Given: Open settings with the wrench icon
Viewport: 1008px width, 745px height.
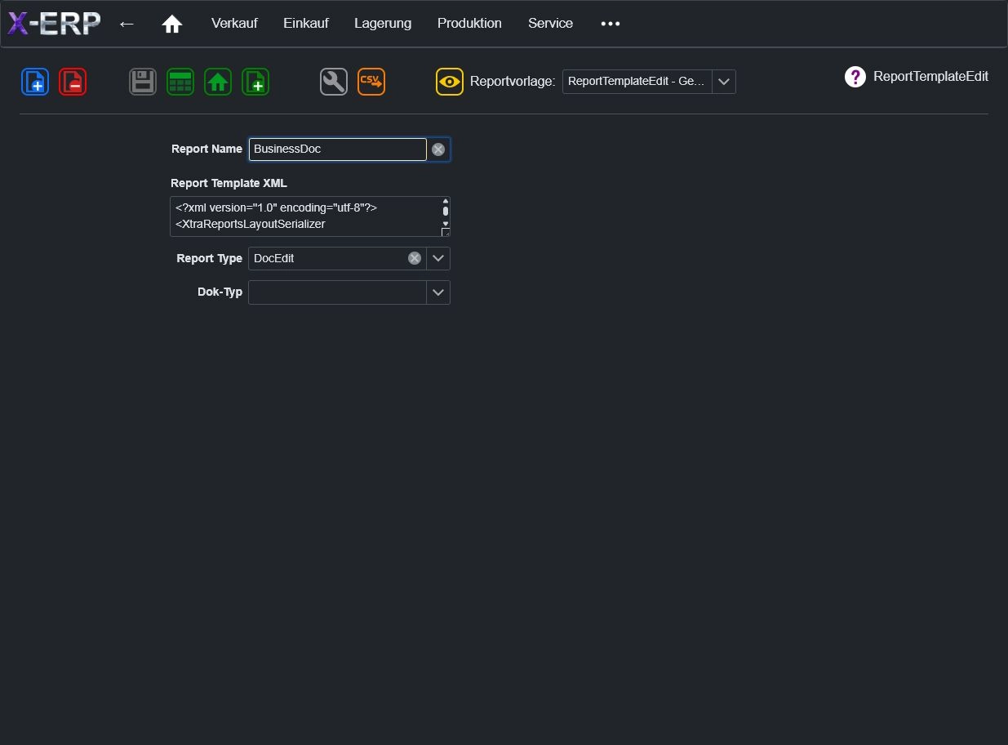Looking at the screenshot, I should (x=334, y=82).
